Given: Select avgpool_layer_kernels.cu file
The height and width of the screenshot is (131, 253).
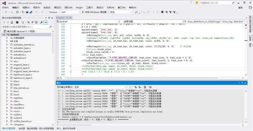Looking at the screenshot, I should pyautogui.click(x=26, y=71).
